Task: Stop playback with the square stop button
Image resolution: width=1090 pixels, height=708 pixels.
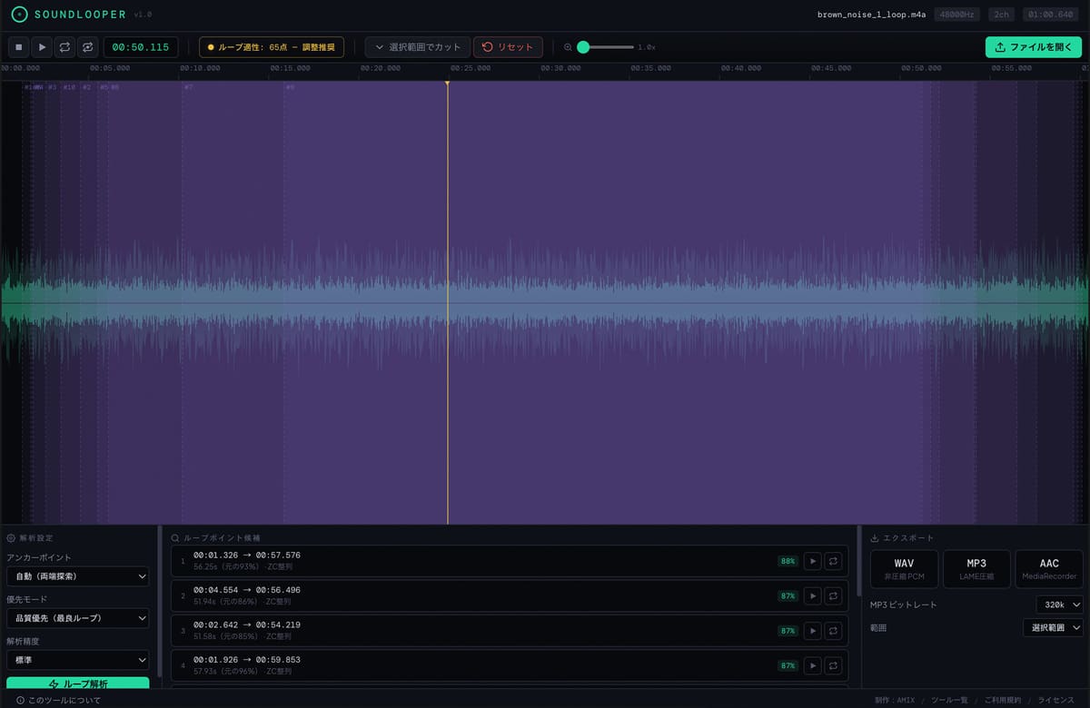Action: coord(18,47)
